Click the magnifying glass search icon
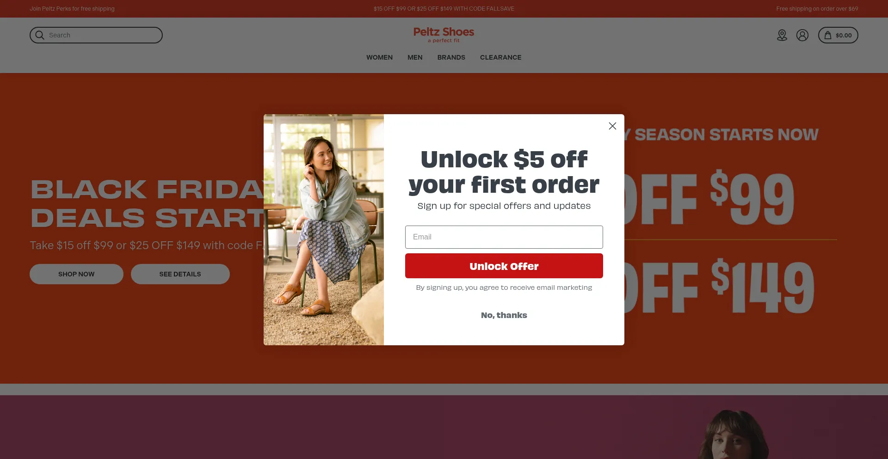888x459 pixels. coord(40,35)
